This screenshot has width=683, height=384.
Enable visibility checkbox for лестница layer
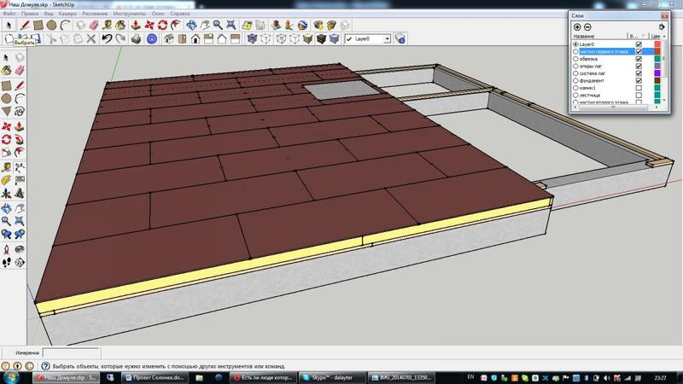(x=639, y=95)
